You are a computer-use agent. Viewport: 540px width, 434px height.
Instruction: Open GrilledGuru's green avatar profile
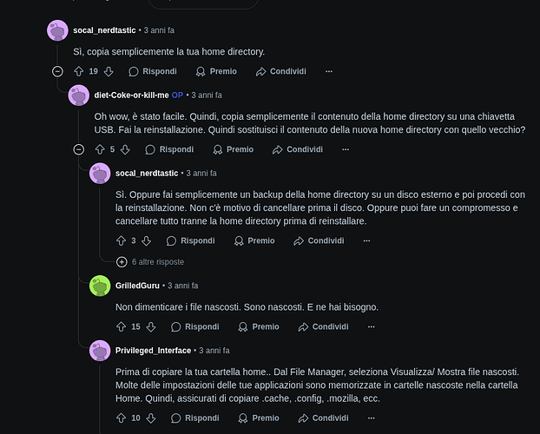tap(100, 286)
